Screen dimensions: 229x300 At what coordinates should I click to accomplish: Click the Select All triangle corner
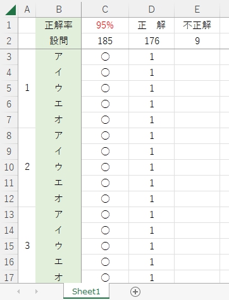point(10,9)
